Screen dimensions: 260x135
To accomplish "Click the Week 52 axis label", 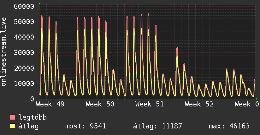I will coord(199,104).
